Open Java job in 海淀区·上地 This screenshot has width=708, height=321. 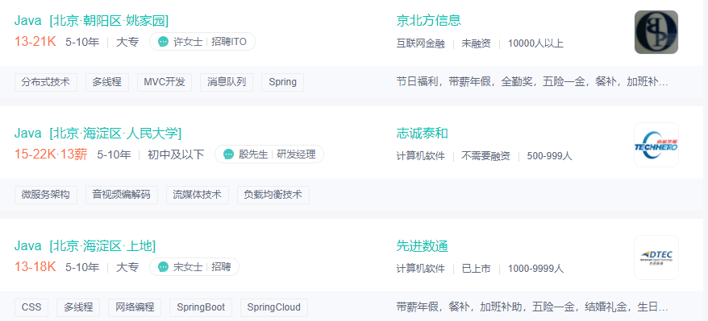click(85, 246)
